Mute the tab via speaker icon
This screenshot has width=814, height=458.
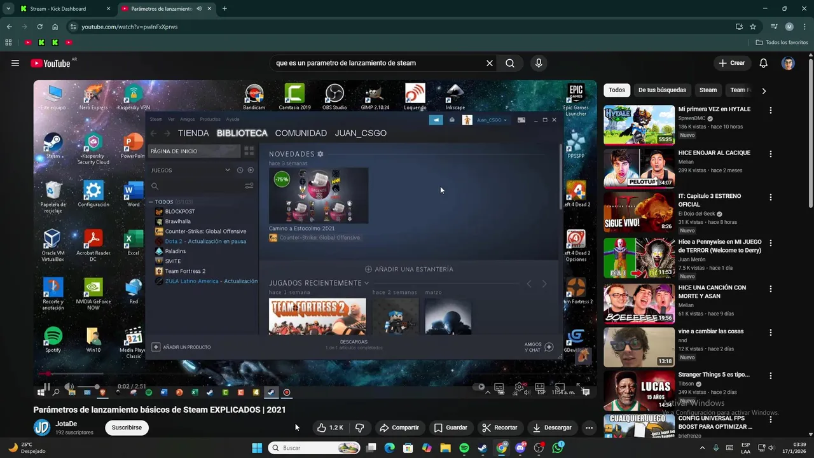click(x=199, y=9)
